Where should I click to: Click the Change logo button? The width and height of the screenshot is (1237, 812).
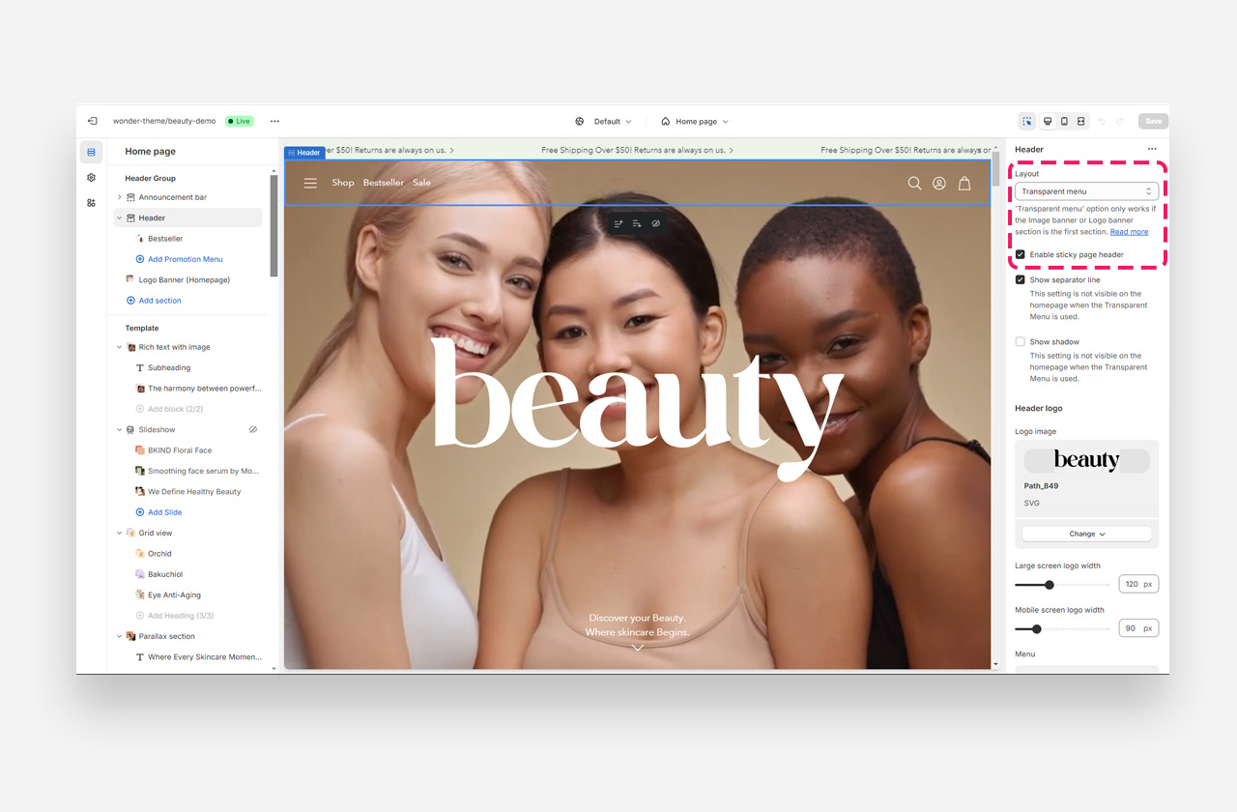pyautogui.click(x=1086, y=534)
